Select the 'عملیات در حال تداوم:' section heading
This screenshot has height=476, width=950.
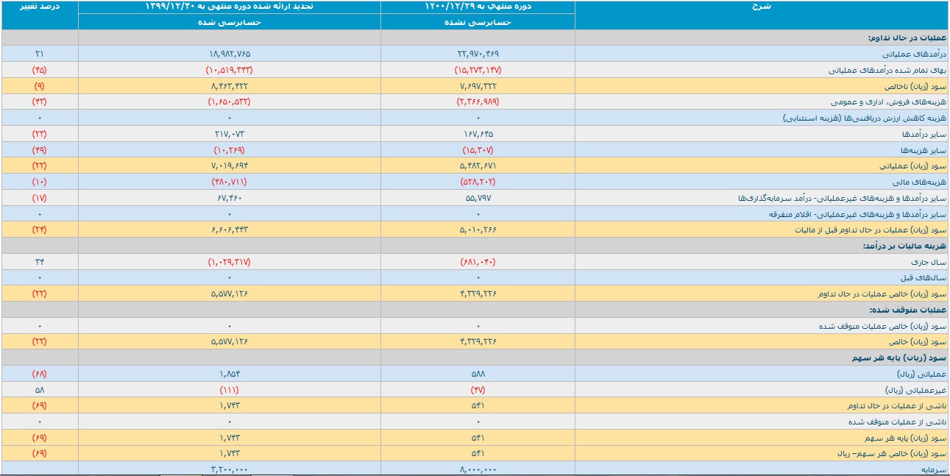[x=908, y=38]
